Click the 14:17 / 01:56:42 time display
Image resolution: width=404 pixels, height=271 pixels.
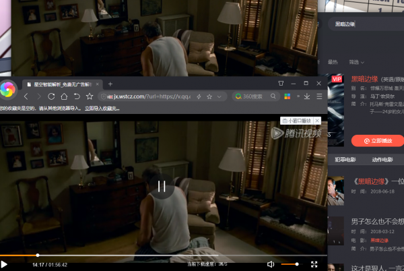pos(50,265)
